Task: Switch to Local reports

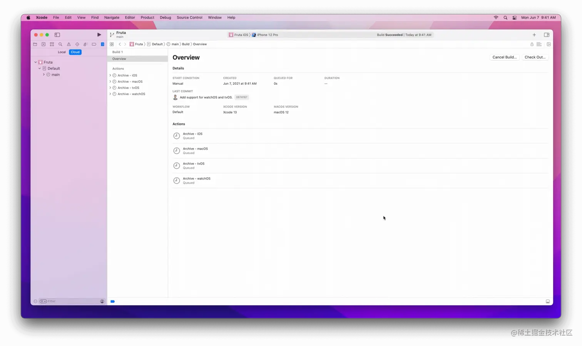Action: [x=62, y=52]
